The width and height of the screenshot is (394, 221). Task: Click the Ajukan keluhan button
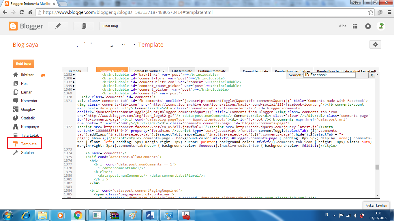coord(376,205)
